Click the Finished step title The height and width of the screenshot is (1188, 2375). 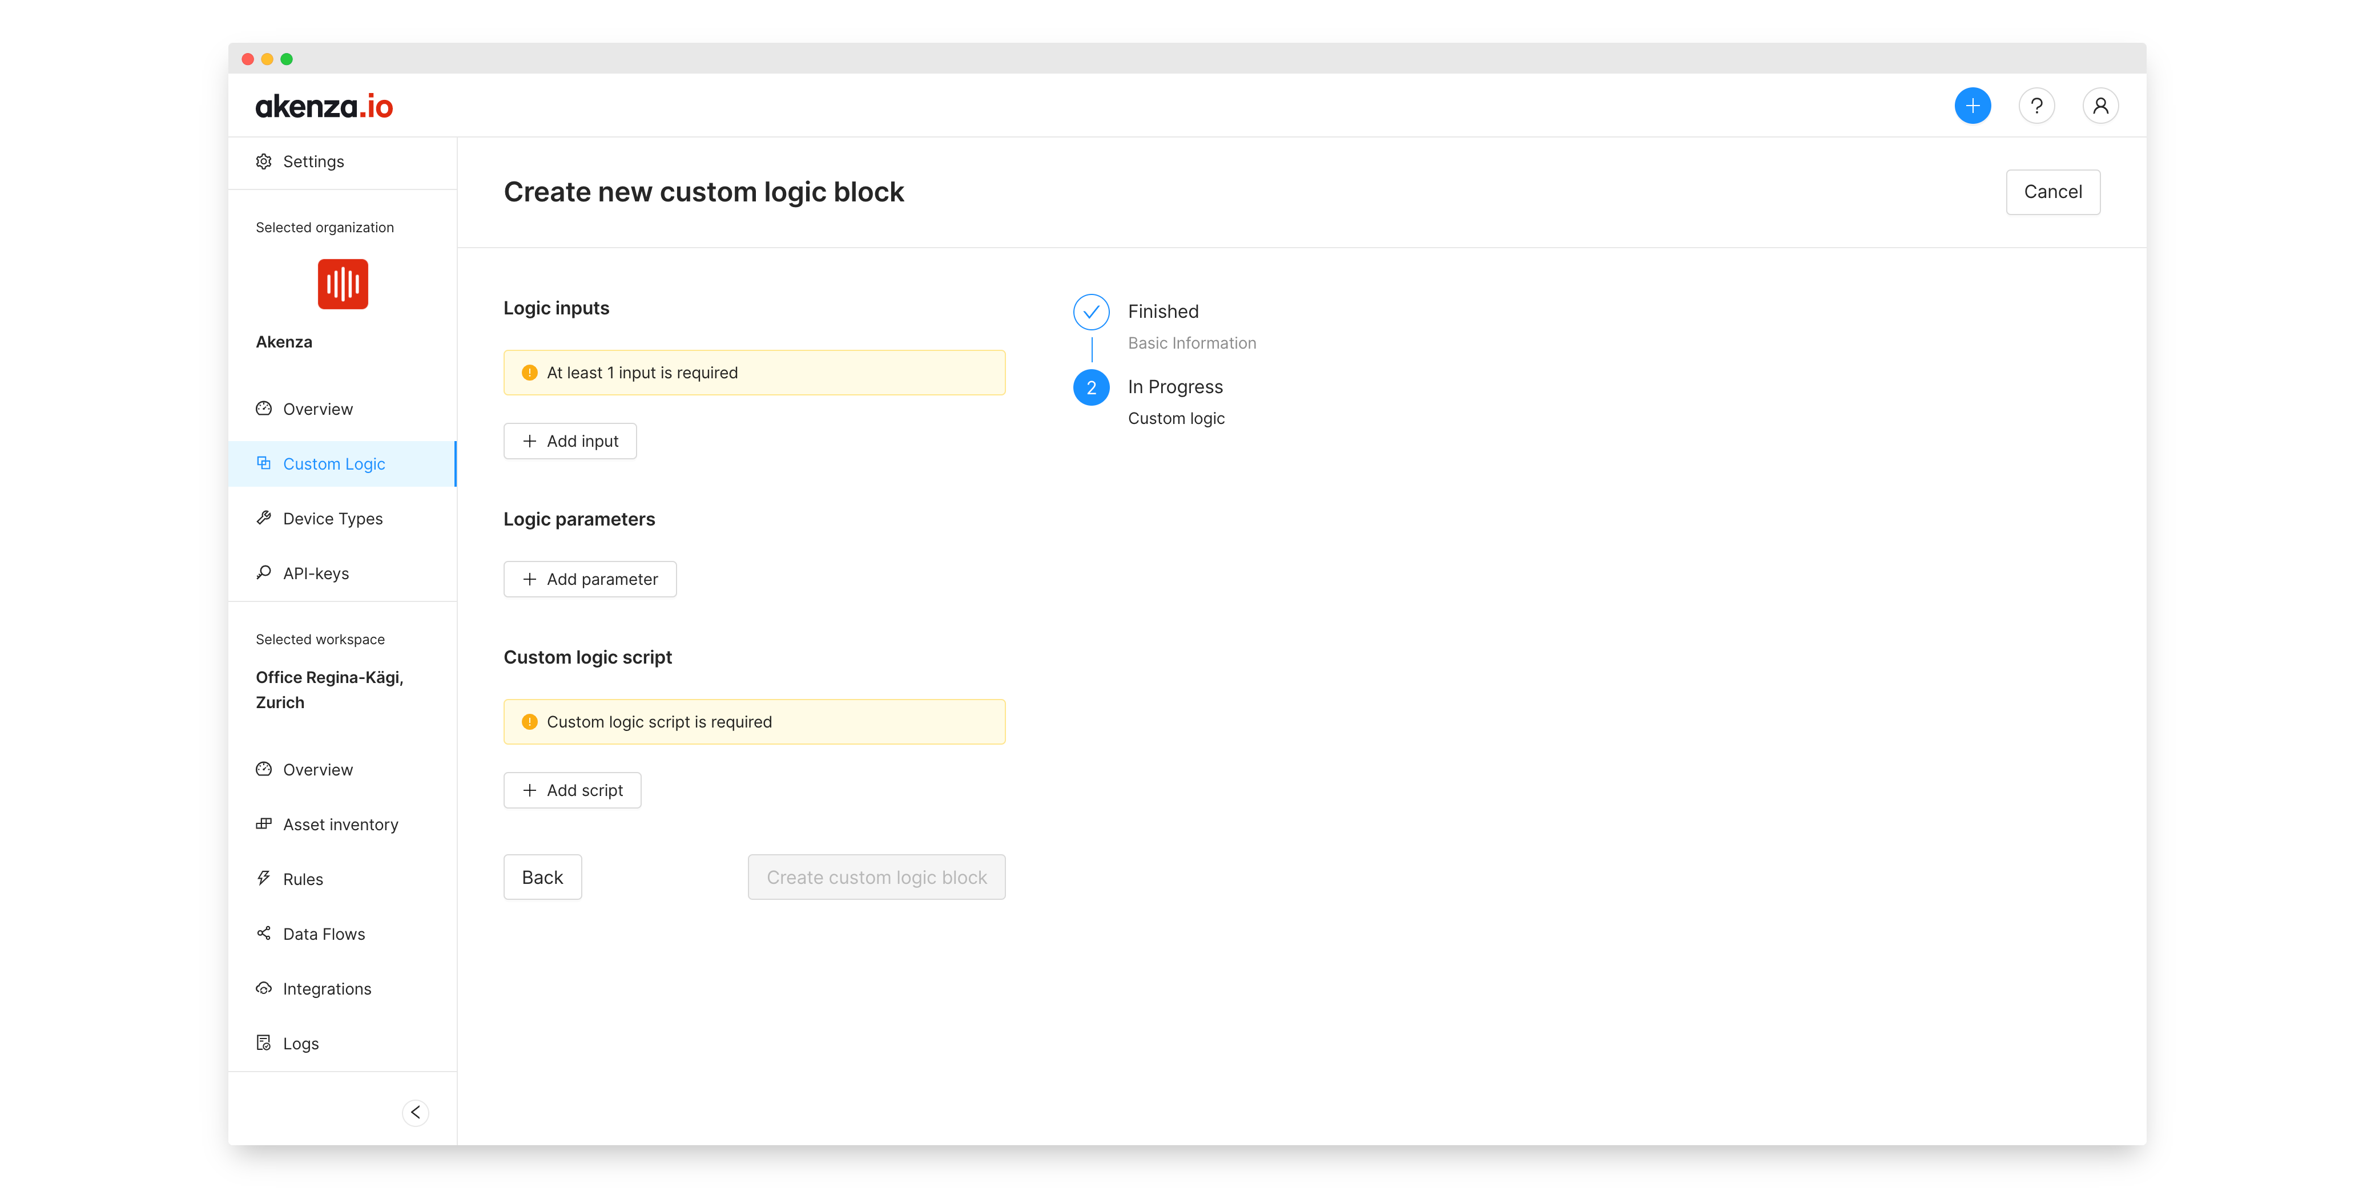coord(1162,312)
